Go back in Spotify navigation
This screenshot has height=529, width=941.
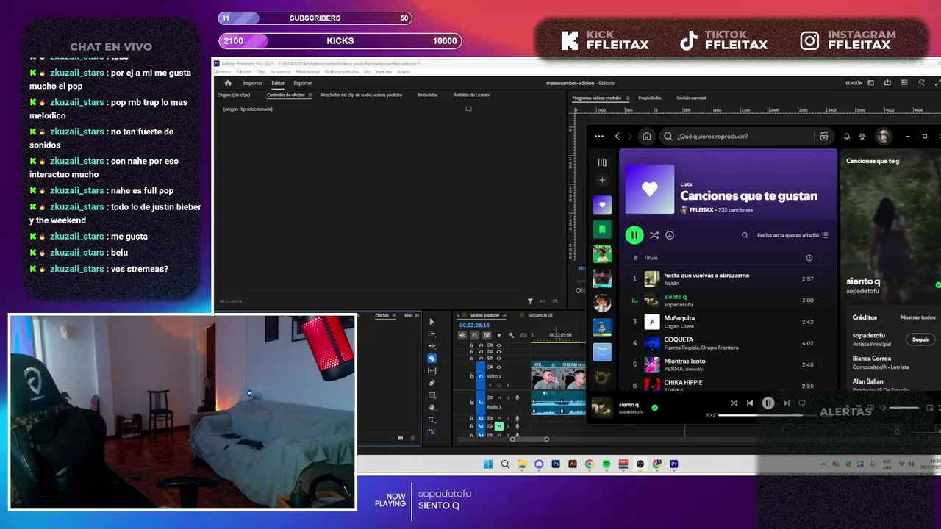(618, 136)
